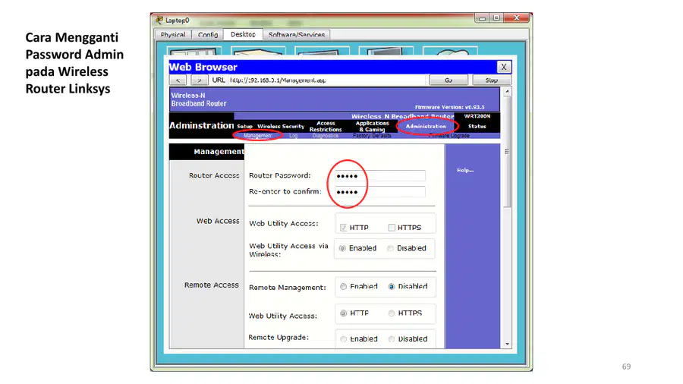Toggle HTTPS checkbox under Web Utility Access
Image resolution: width=683 pixels, height=384 pixels.
click(x=392, y=228)
